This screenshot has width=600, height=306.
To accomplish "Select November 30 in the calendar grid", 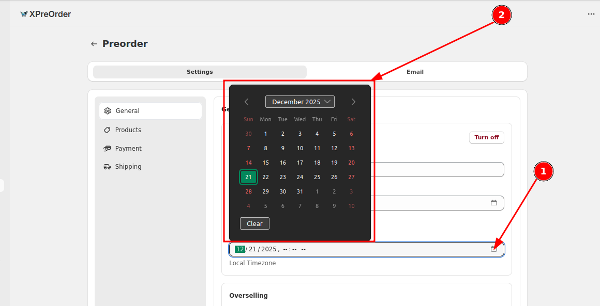I will 248,134.
